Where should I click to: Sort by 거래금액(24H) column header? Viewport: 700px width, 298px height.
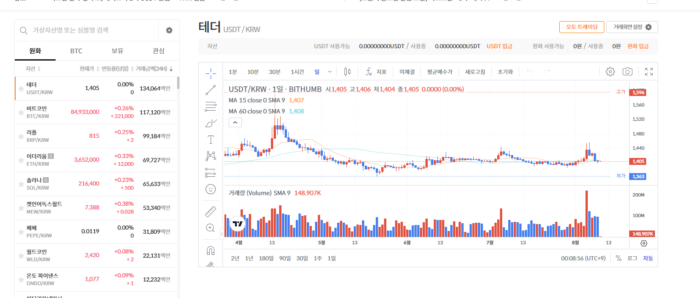pyautogui.click(x=154, y=69)
